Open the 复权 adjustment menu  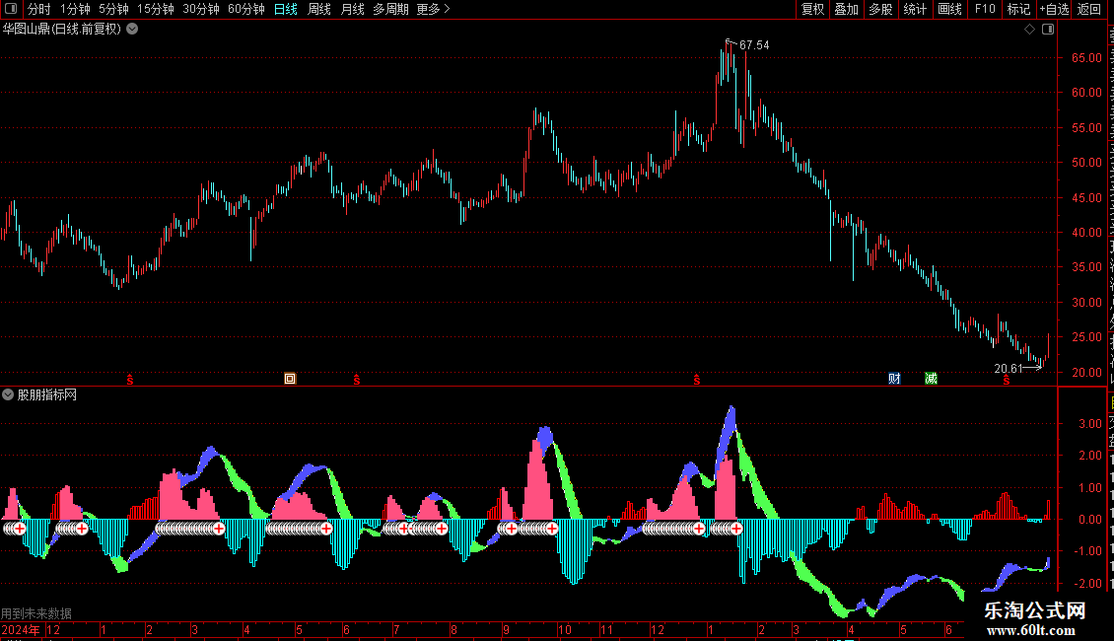(x=812, y=9)
